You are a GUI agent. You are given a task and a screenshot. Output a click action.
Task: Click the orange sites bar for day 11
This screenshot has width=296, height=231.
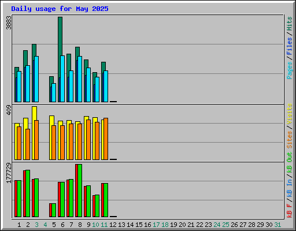click(106, 139)
